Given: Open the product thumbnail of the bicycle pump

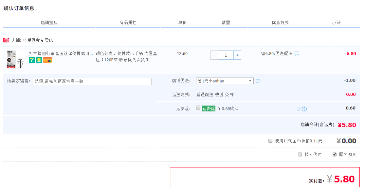Looking at the screenshot, I should click(x=16, y=60).
